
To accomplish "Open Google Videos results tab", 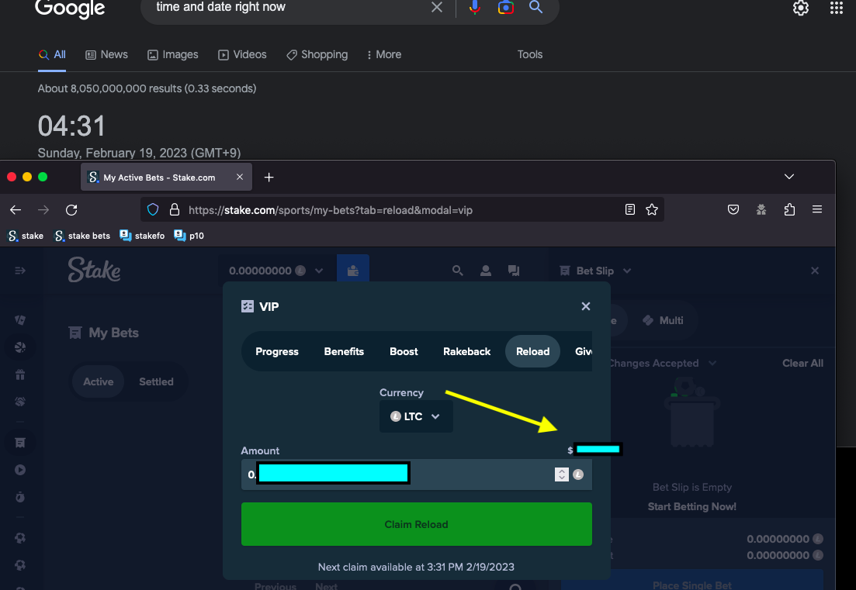I will pyautogui.click(x=242, y=54).
